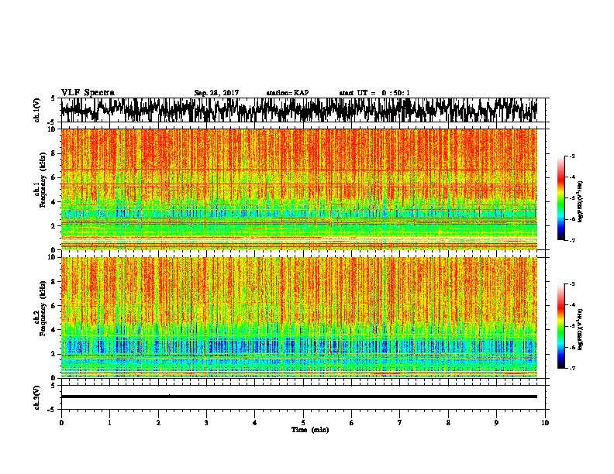Click the ch.2 "Frequency (kHz)" axis label
The height and width of the screenshot is (474, 614).
click(43, 308)
